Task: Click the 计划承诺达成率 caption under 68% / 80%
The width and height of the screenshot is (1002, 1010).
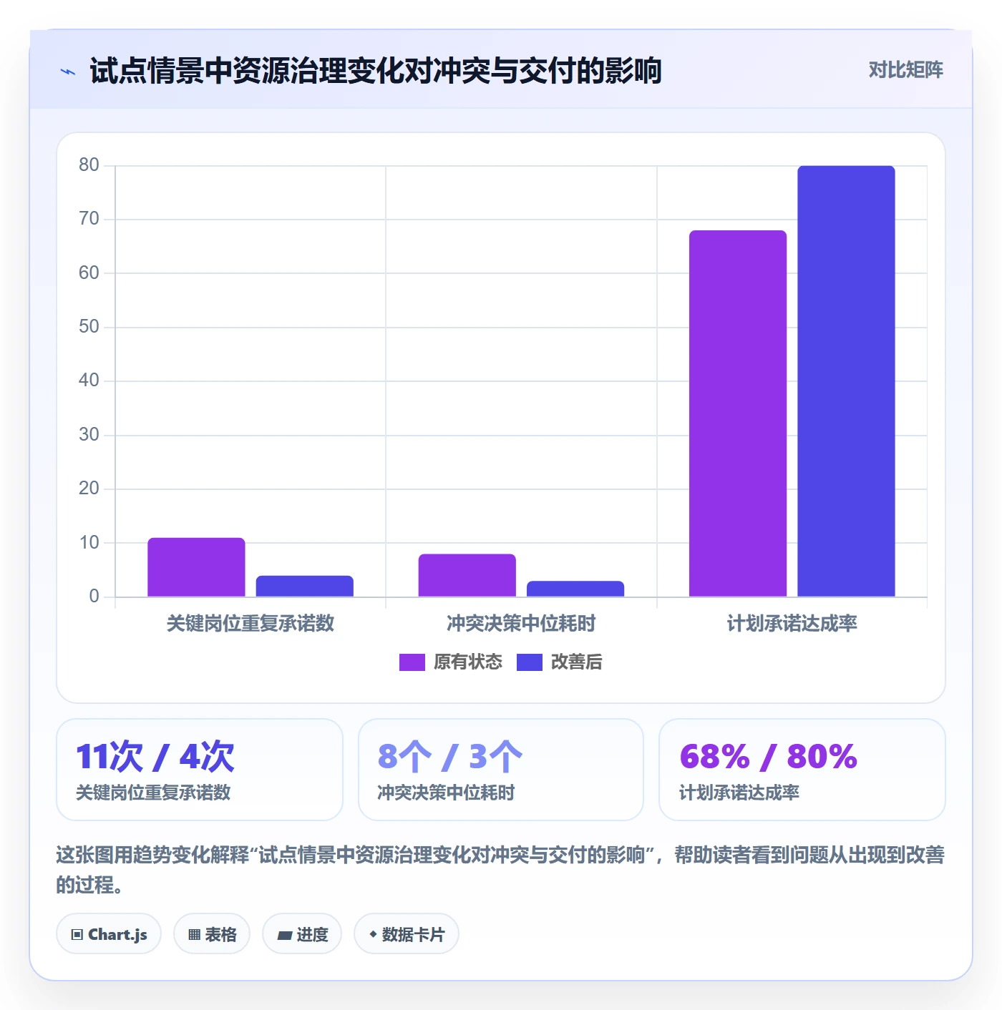Action: coord(739,793)
